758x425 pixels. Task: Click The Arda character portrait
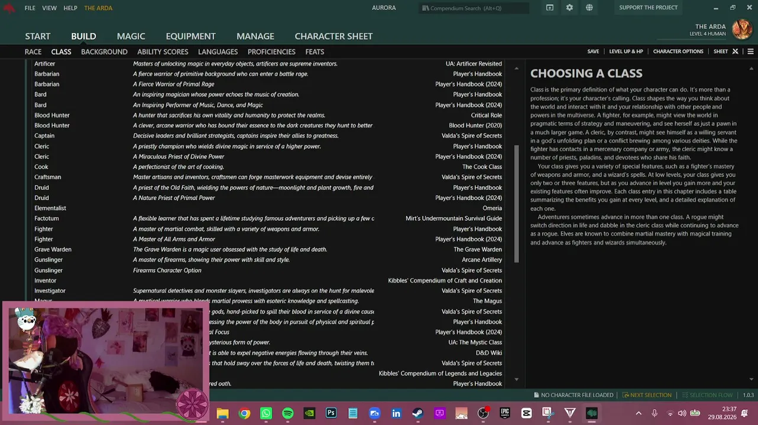click(x=742, y=30)
